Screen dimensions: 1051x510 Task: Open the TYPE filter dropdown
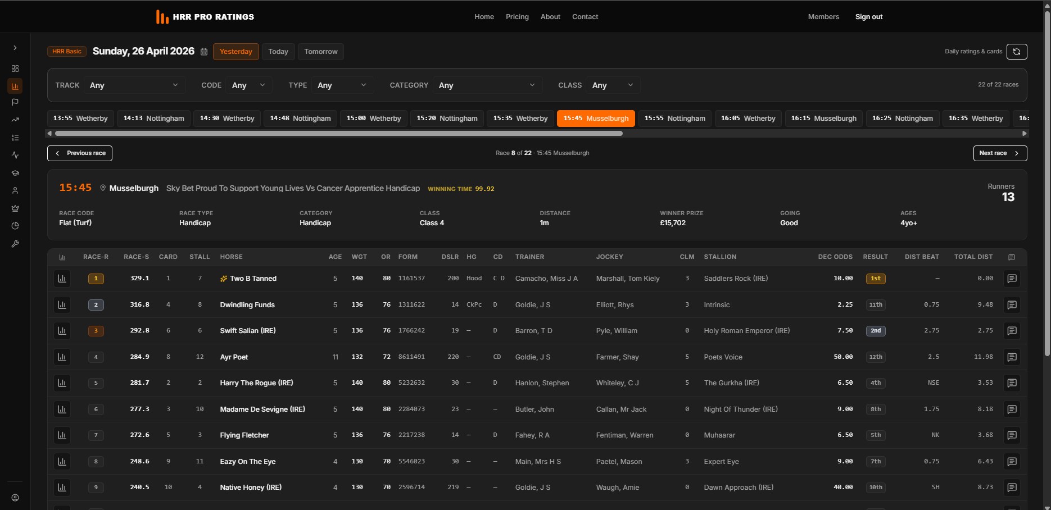342,85
